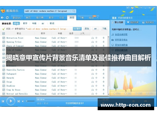Uncheck the Opening Titles checkbox
The width and height of the screenshot is (157, 113).
point(4,42)
